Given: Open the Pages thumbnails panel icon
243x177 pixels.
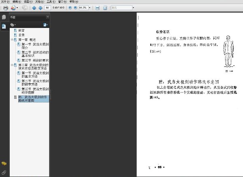Looking at the screenshot, I should pyautogui.click(x=4, y=17).
